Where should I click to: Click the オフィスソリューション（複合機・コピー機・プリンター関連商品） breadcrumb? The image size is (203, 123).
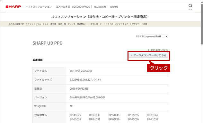pyautogui.click(x=57, y=24)
